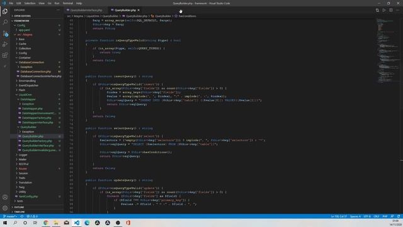Screen dimensions: 403x227
Task: Click the Open Changes editor toolbar icon
Action: pyautogui.click(x=377, y=10)
